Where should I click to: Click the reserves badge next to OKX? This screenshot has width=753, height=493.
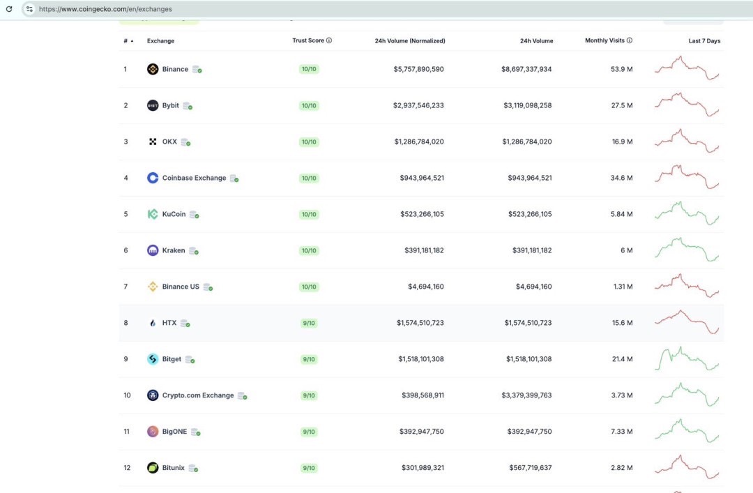point(186,142)
